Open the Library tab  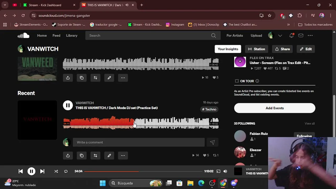72,35
